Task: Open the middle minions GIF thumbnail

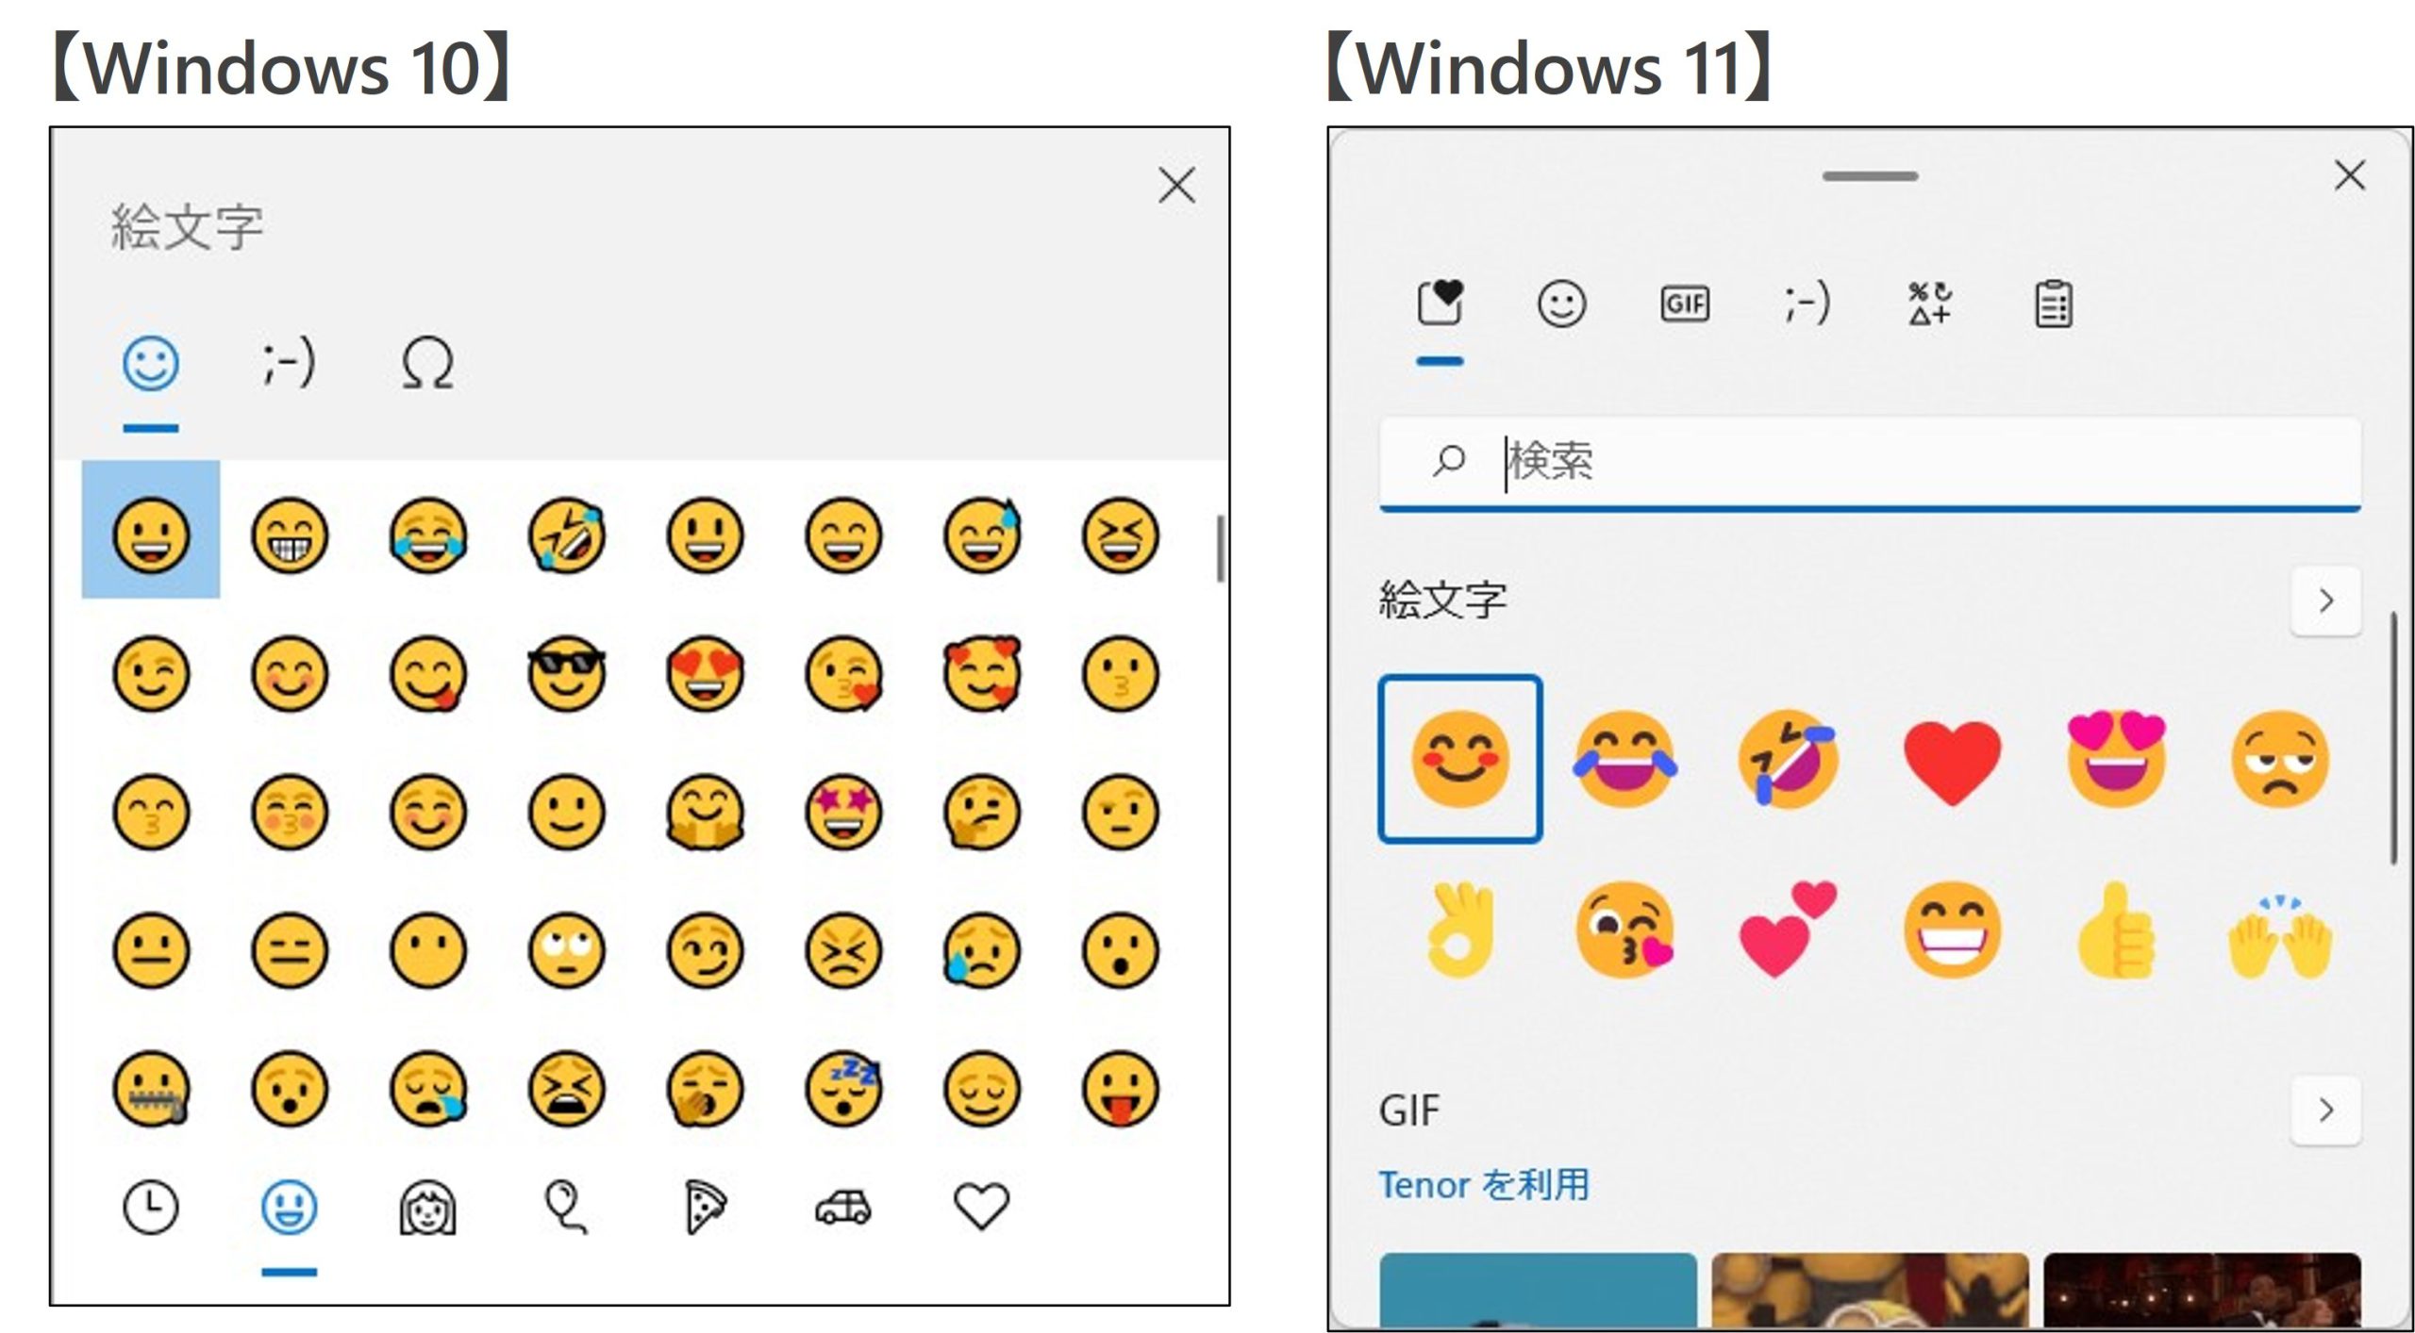Action: [x=1870, y=1290]
